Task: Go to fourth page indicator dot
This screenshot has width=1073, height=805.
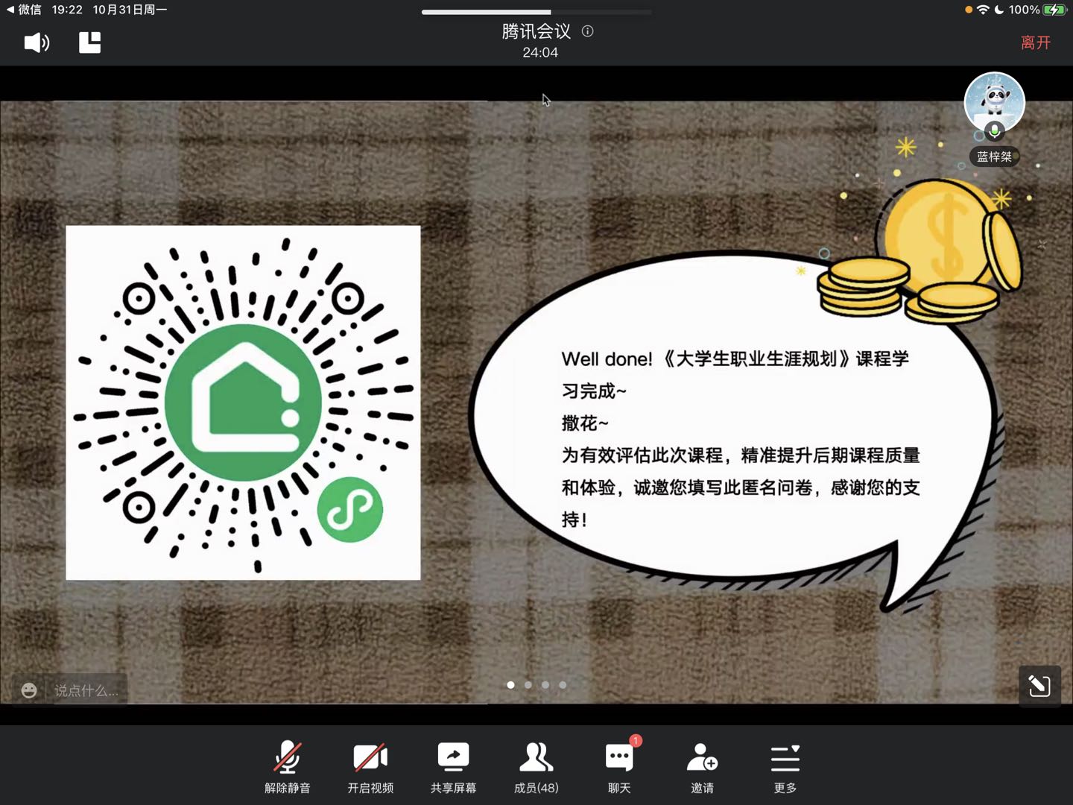Action: pyautogui.click(x=563, y=684)
